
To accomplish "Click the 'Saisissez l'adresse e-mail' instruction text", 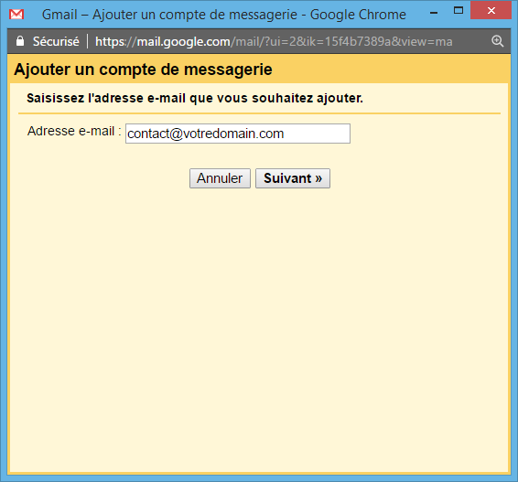I will click(195, 98).
